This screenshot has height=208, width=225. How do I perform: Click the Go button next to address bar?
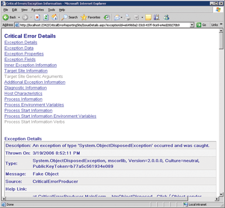tap(201, 25)
